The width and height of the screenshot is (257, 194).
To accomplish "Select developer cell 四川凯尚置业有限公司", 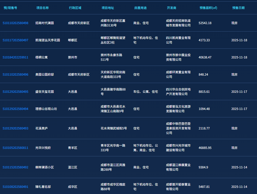I will [178, 40].
